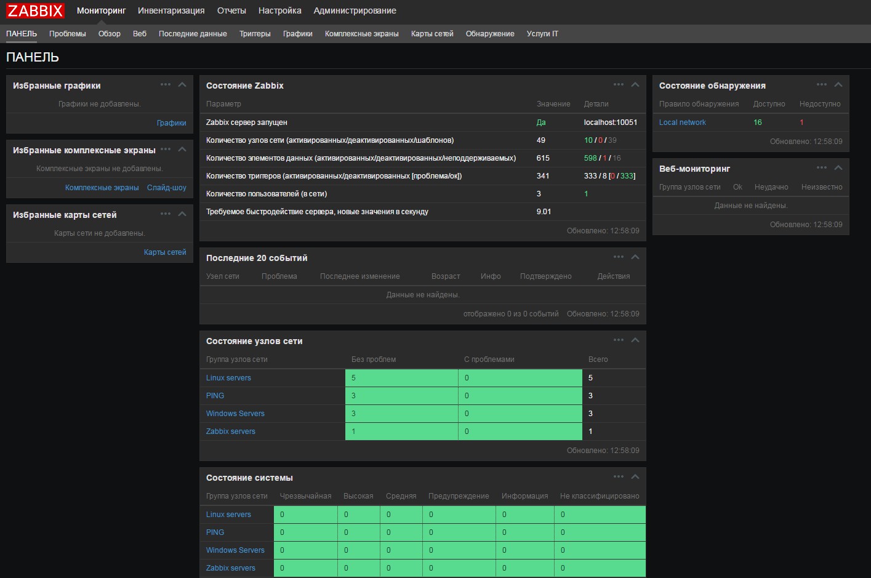Click Windows Servers in Состояние узлов сети

[x=235, y=414]
